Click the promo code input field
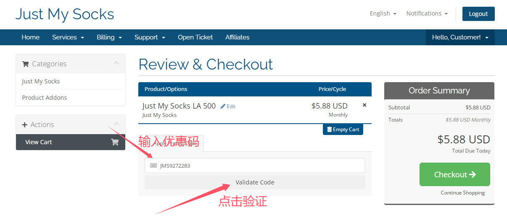This screenshot has width=507, height=223. pyautogui.click(x=255, y=166)
